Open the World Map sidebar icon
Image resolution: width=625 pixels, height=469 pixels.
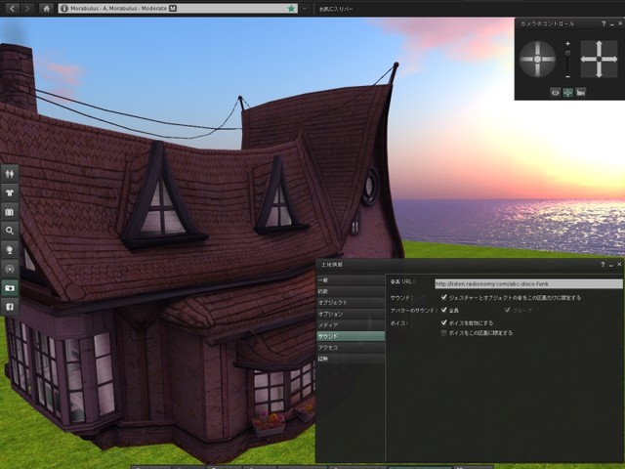[10, 212]
